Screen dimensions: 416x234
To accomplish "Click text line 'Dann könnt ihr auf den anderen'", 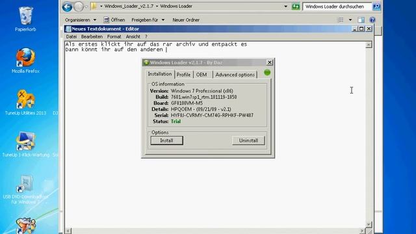I will 114,49.
